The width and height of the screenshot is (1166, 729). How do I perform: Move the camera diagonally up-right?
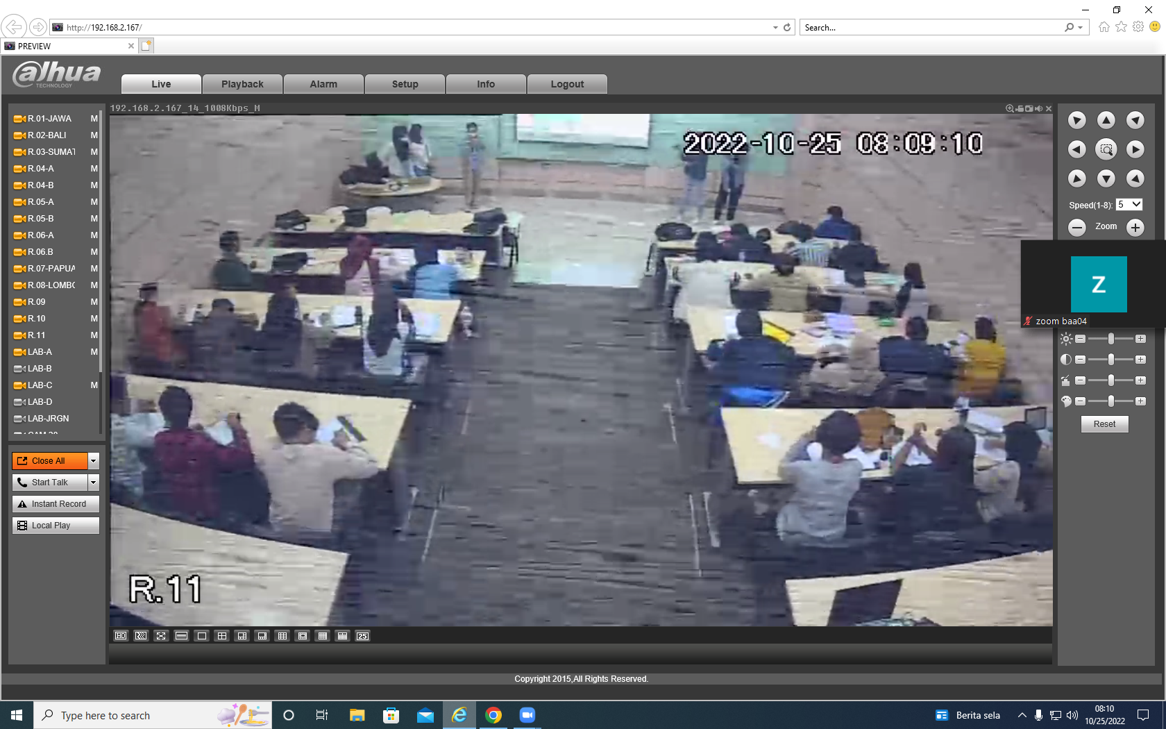point(1135,120)
